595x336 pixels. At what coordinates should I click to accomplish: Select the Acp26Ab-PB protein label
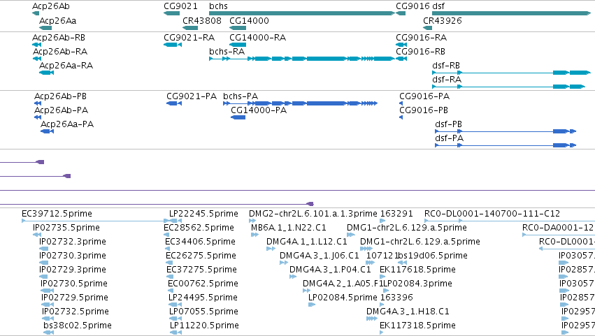click(x=60, y=96)
